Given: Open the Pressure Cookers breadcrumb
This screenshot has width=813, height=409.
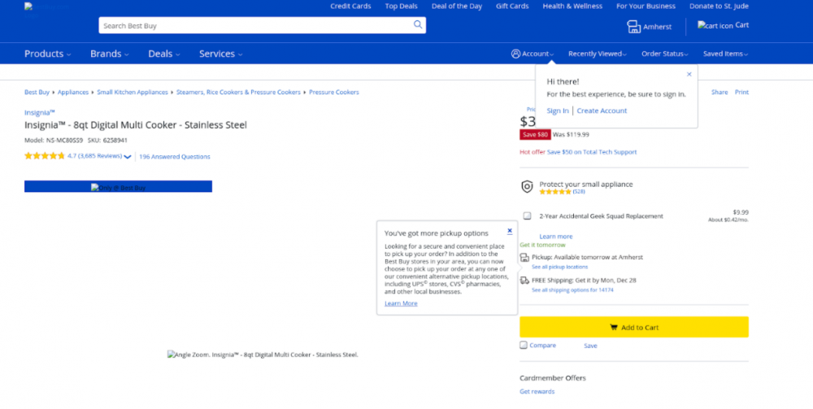Looking at the screenshot, I should point(334,92).
